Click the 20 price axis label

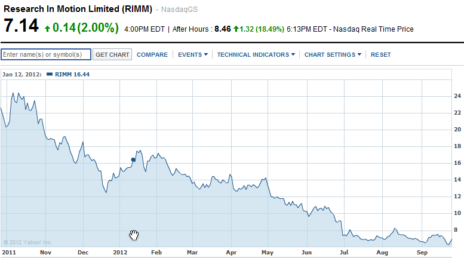(457, 129)
